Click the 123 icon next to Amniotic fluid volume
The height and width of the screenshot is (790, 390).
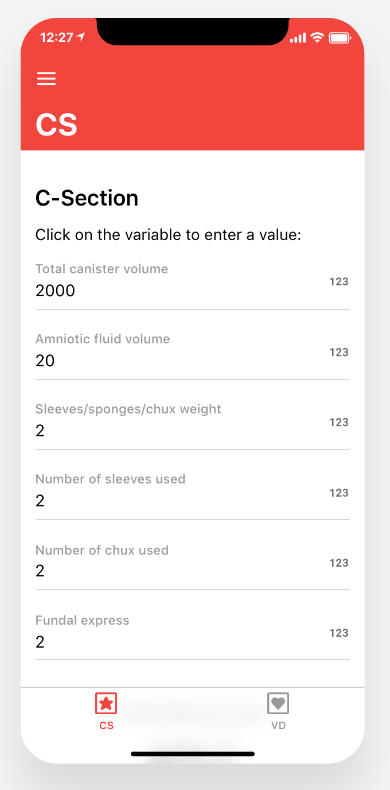339,352
